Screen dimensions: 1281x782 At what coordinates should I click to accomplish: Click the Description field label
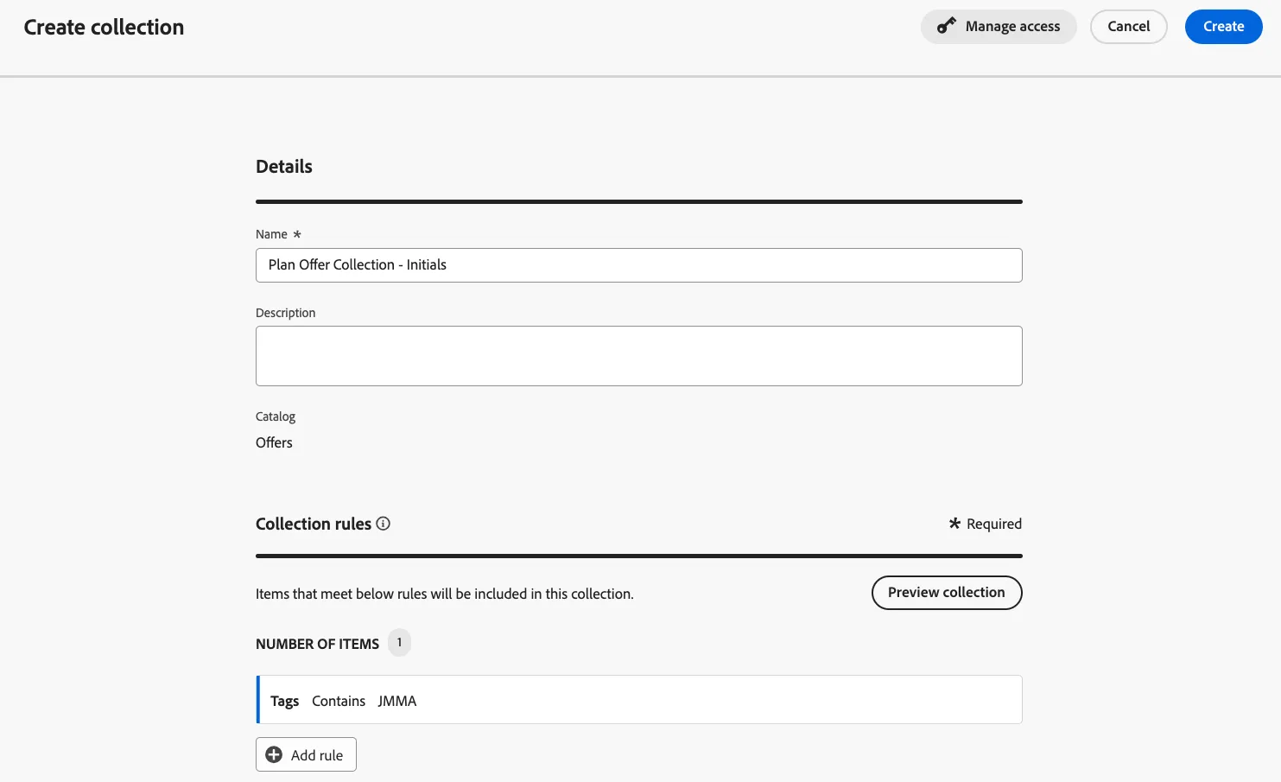(285, 313)
